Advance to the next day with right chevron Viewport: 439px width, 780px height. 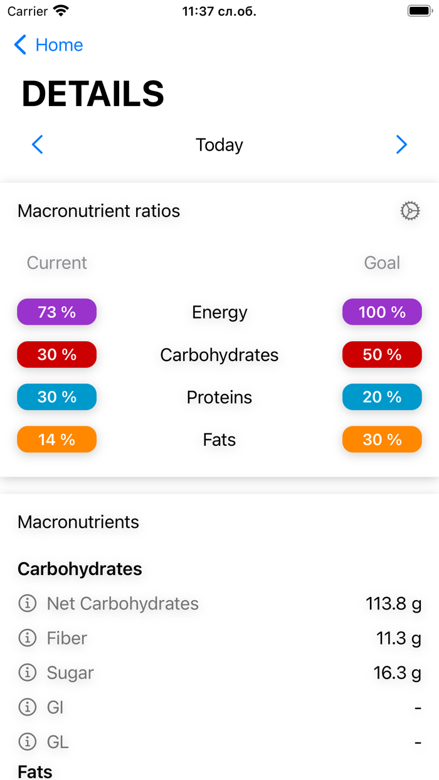click(401, 144)
